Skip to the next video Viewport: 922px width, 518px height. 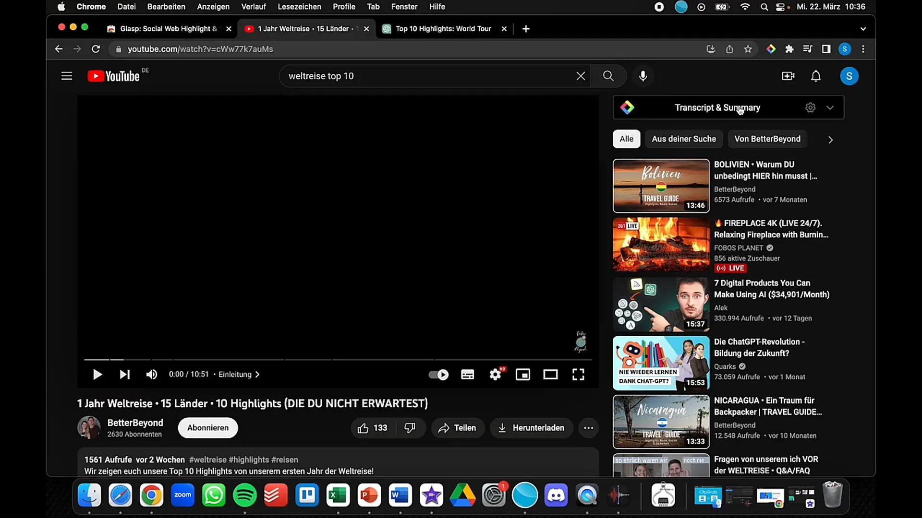point(124,375)
